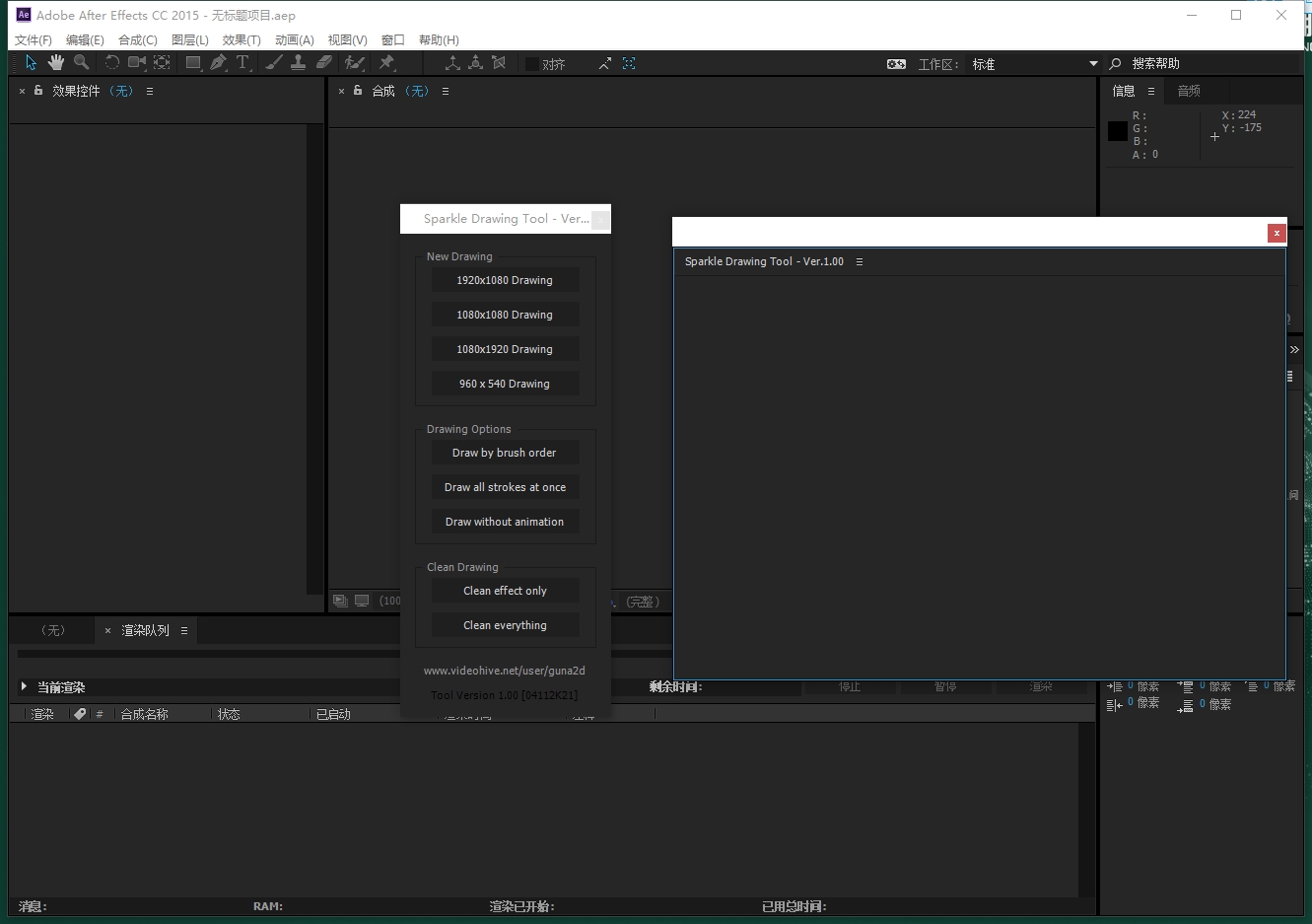Click the 1080x1920 Drawing button

click(x=505, y=349)
